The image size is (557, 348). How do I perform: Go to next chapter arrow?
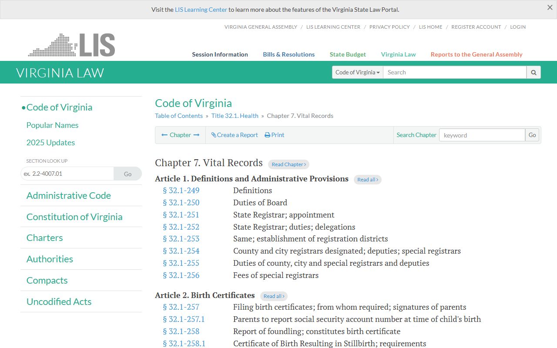point(196,135)
